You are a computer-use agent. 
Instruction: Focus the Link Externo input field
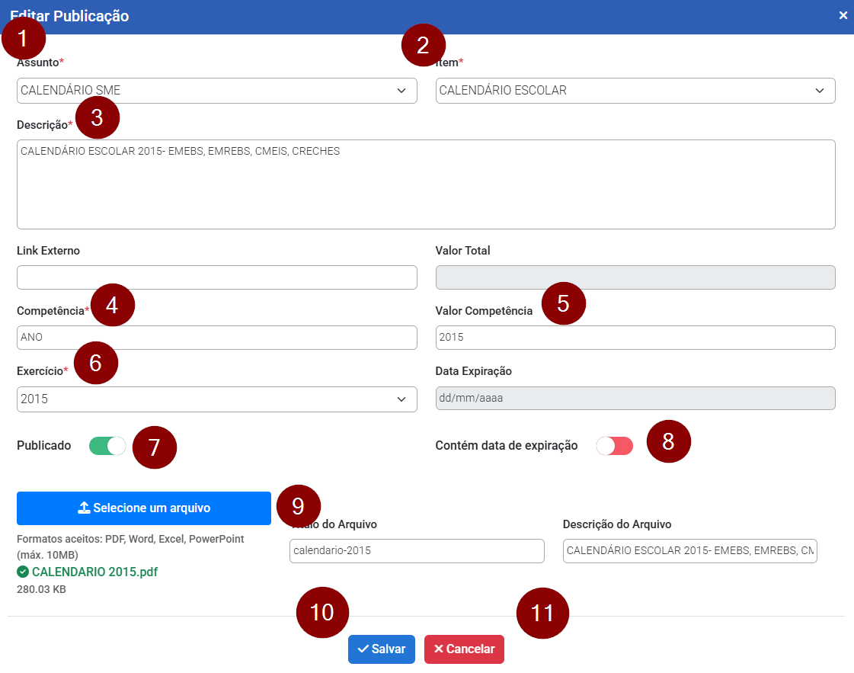coord(216,277)
